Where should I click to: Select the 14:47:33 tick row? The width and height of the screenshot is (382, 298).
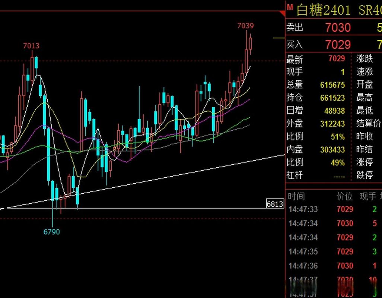tap(303, 209)
